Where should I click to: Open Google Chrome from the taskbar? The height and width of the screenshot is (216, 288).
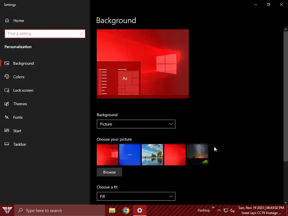click(x=126, y=210)
